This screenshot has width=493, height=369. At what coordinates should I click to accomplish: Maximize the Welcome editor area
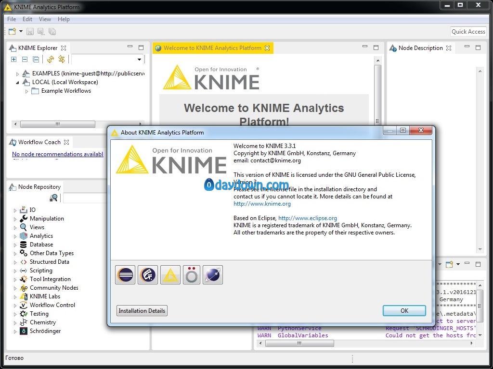376,48
